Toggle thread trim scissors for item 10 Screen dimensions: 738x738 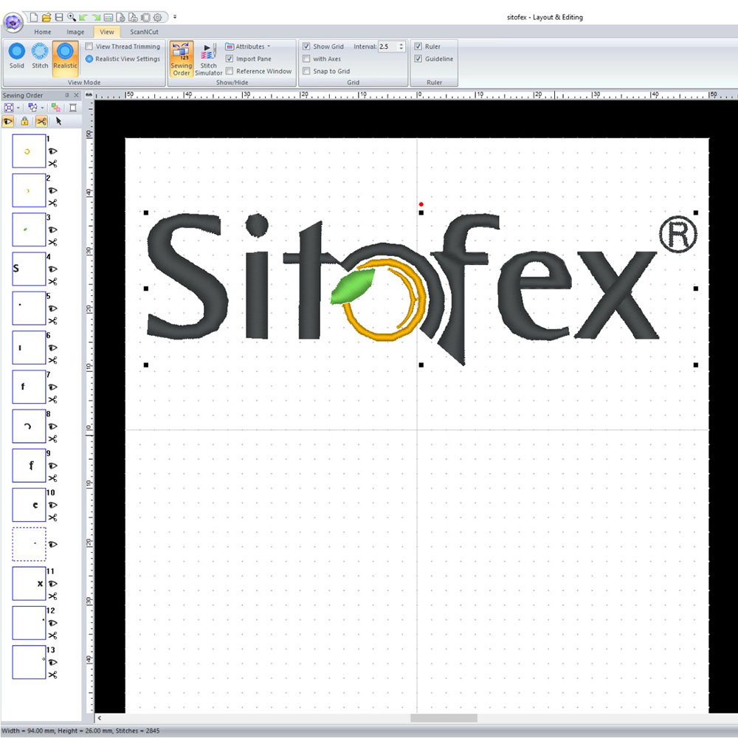(x=52, y=517)
